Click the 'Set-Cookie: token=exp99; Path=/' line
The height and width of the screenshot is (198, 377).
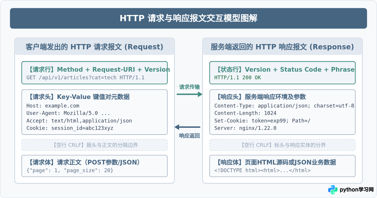(x=262, y=121)
